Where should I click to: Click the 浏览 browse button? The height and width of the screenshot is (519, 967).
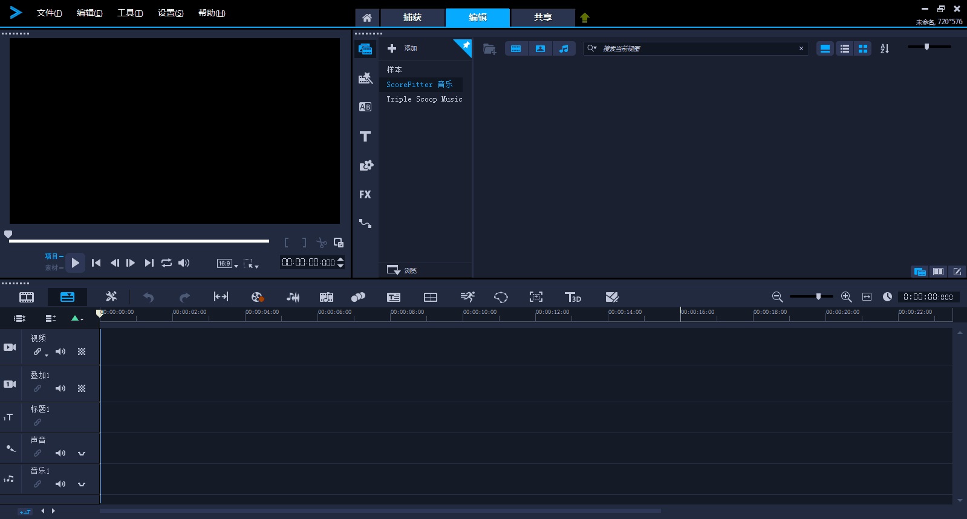click(402, 270)
